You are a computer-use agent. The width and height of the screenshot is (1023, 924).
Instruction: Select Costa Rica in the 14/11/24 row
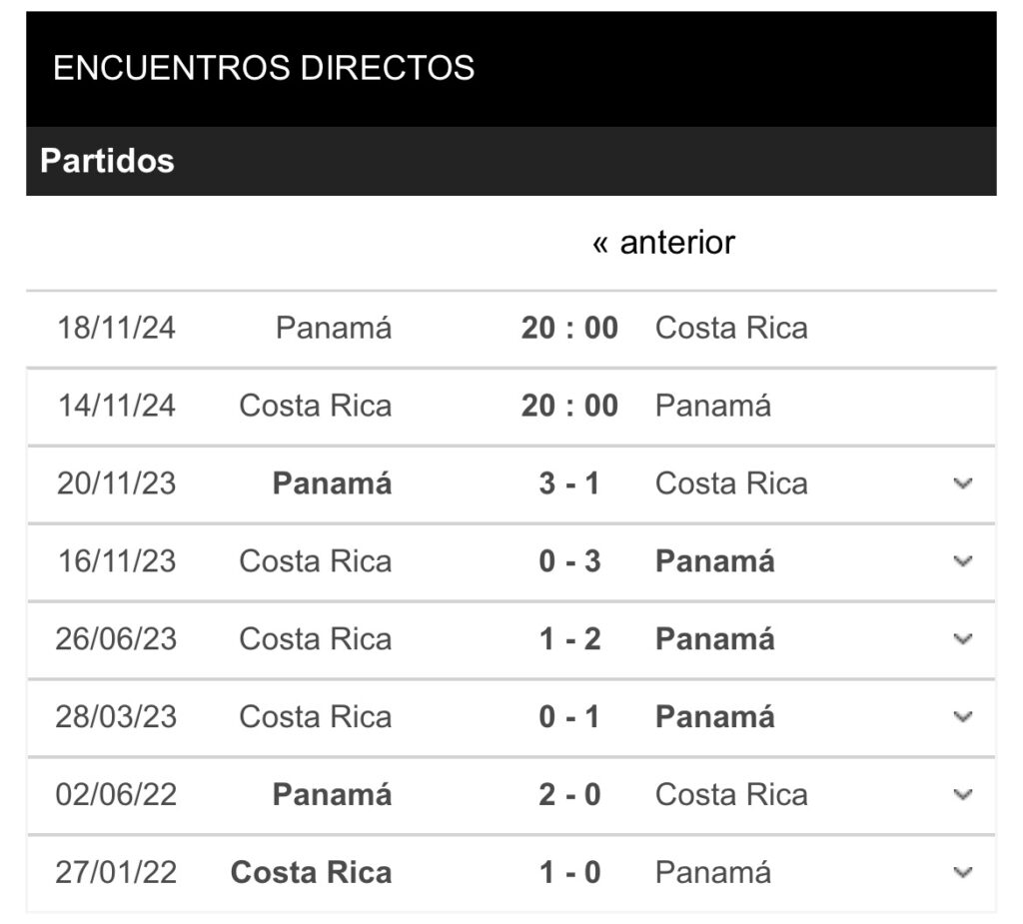[x=316, y=406]
